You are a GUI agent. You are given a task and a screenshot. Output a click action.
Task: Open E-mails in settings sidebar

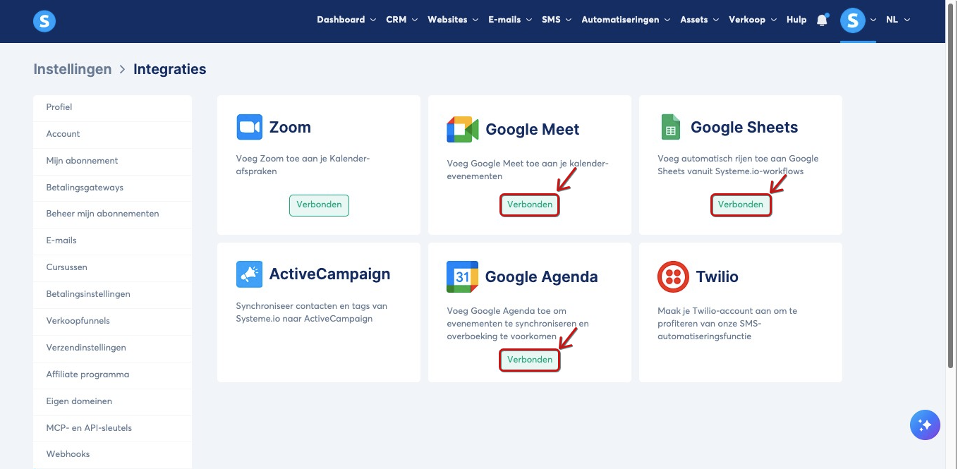112,240
